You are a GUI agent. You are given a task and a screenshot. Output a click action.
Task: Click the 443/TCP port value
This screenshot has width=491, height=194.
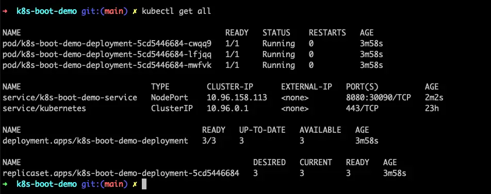(x=362, y=109)
